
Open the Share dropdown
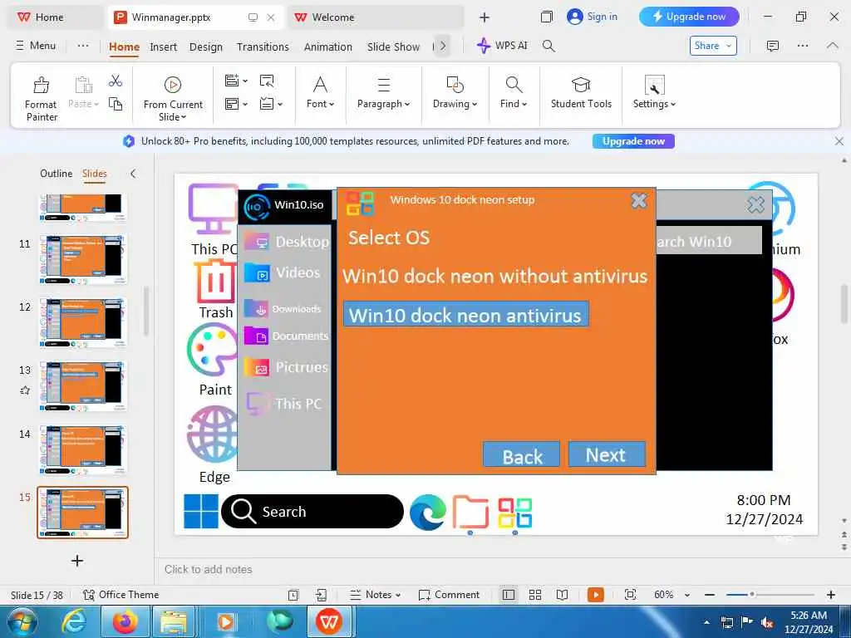coord(713,46)
